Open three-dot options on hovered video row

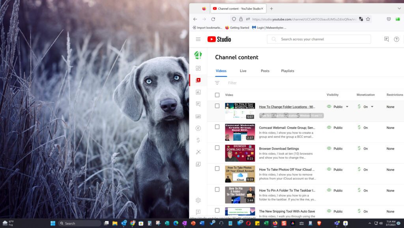(310, 116)
